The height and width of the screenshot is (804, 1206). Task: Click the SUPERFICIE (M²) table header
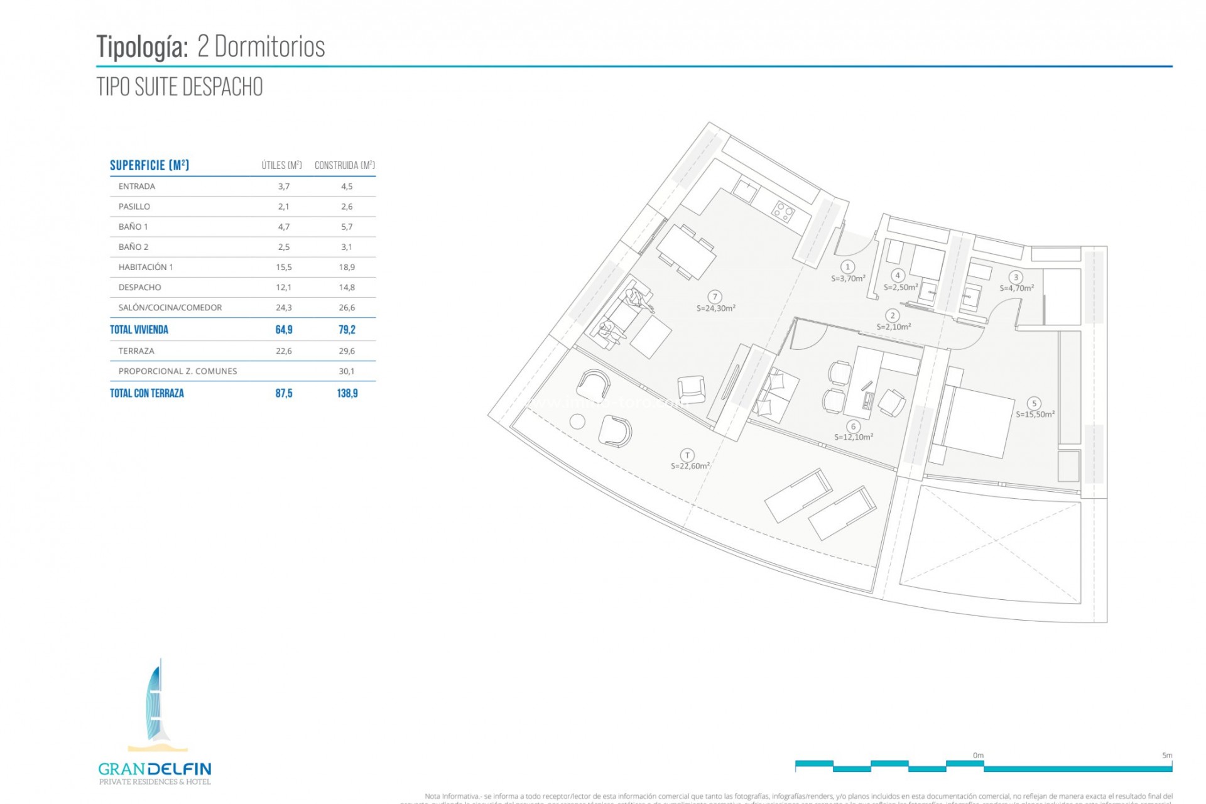[149, 165]
